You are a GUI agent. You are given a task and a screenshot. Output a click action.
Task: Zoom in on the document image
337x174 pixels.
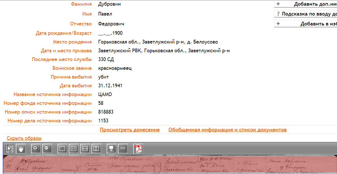pos(36,148)
